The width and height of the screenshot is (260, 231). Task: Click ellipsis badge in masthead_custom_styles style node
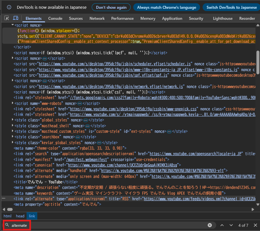169,132
